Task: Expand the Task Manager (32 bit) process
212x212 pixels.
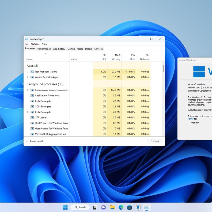Action: 28,72
